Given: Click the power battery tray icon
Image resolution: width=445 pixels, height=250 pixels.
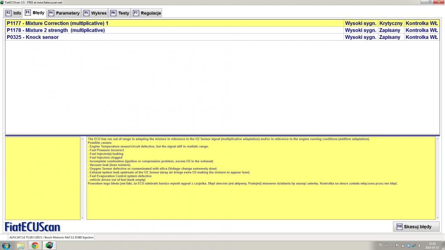Looking at the screenshot, I should pyautogui.click(x=403, y=246).
